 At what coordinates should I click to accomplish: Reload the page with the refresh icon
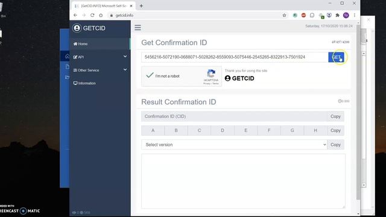coord(92,15)
